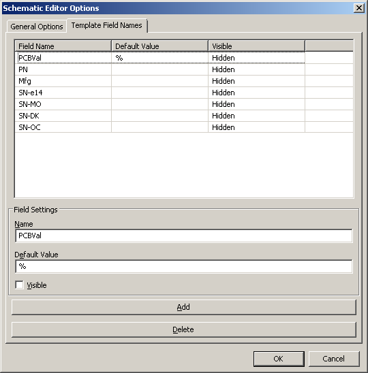Click the Delete button

[x=183, y=329]
